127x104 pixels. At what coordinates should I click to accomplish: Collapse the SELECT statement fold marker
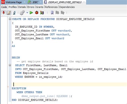[10, 65]
